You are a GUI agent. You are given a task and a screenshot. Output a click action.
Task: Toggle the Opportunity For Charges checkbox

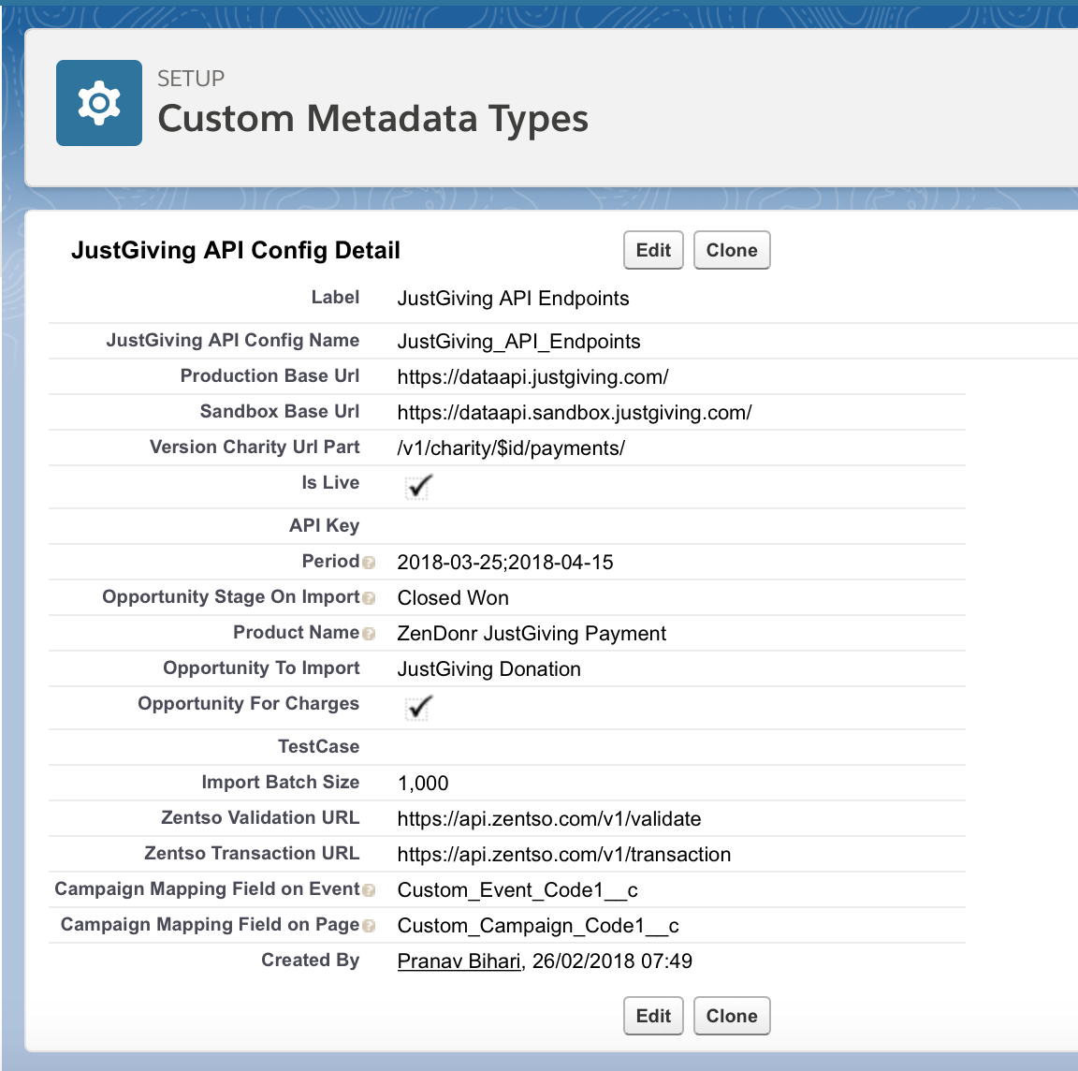(418, 707)
